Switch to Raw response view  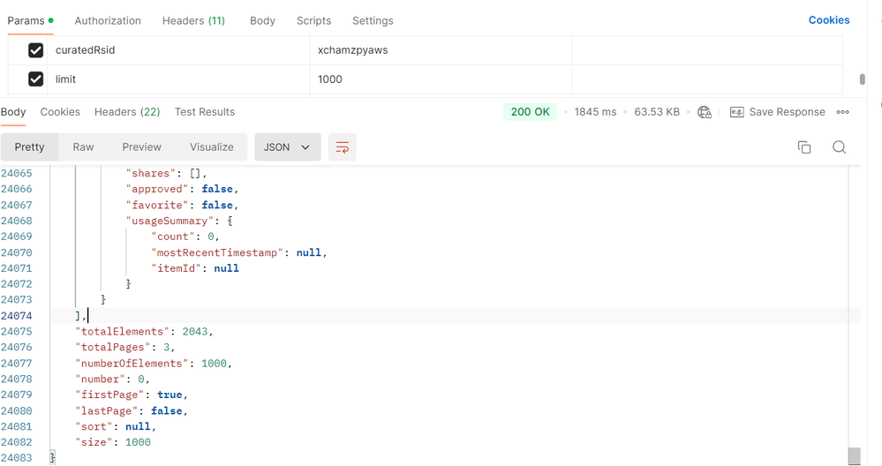coord(83,147)
